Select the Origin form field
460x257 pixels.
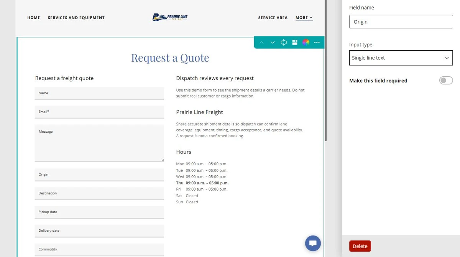(99, 175)
